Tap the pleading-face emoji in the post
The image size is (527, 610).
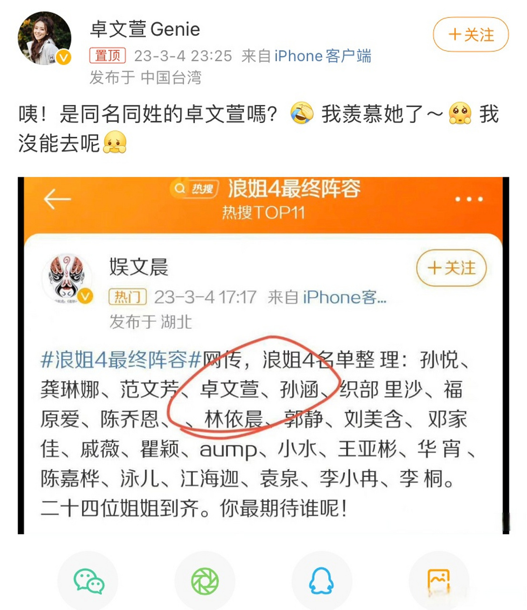tap(460, 113)
